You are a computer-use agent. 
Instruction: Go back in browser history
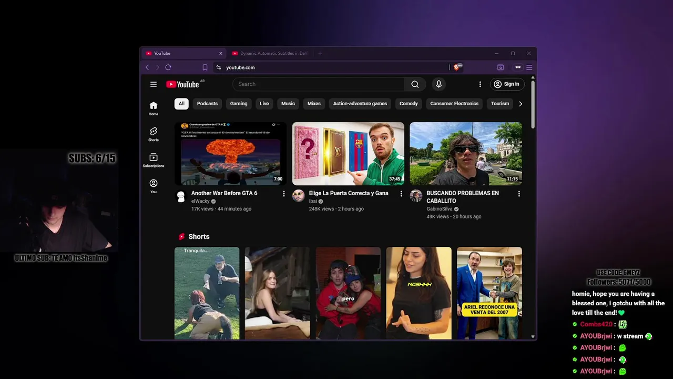pos(147,67)
